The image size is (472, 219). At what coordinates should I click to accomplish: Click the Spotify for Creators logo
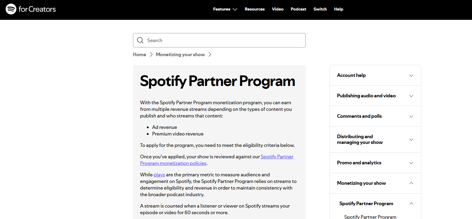click(x=31, y=9)
